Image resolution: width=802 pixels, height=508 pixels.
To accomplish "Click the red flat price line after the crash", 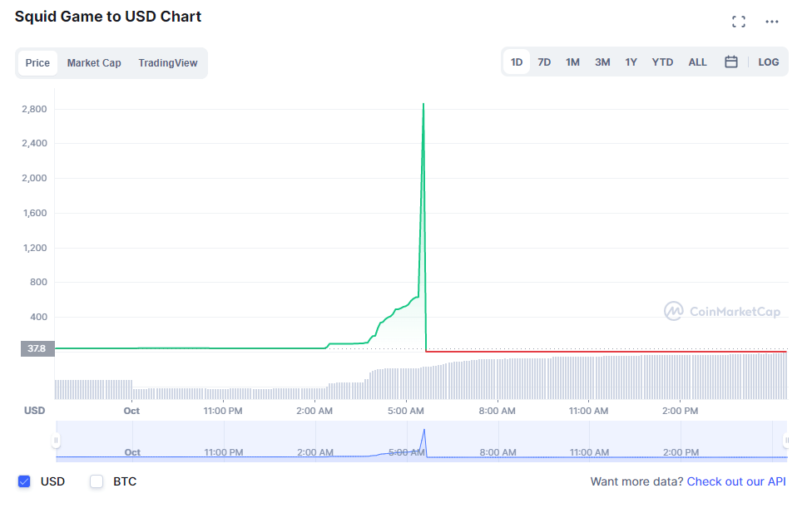I will pos(606,352).
